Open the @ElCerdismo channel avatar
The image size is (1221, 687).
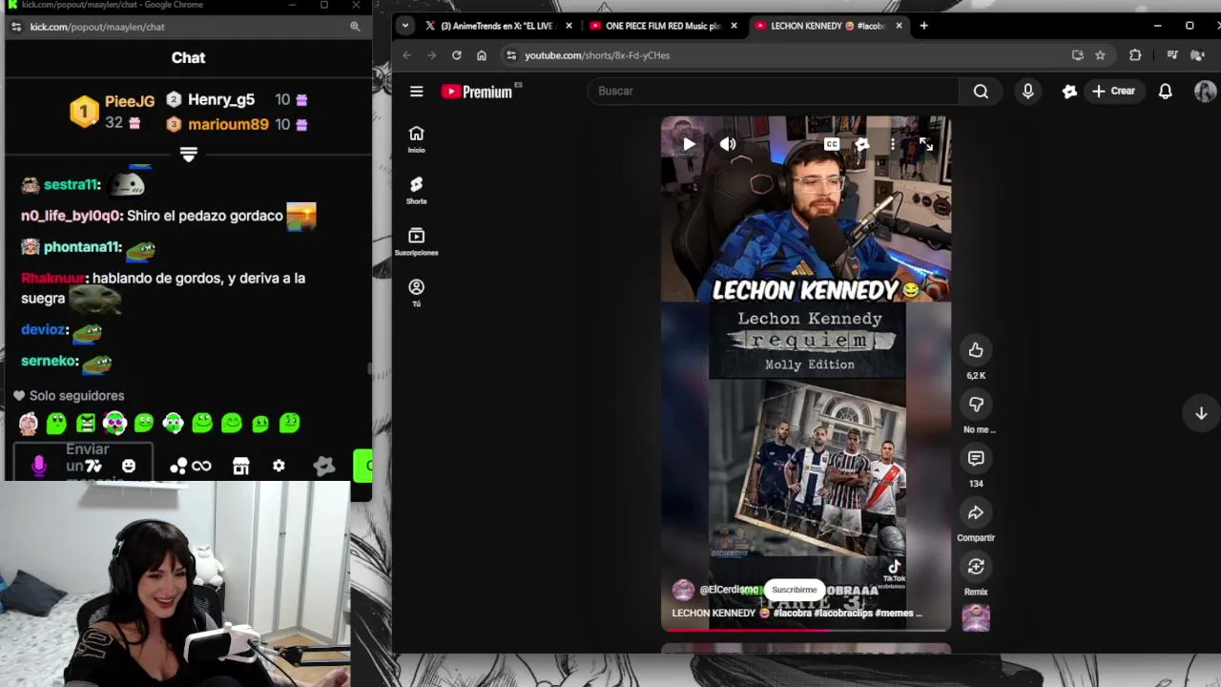point(683,590)
